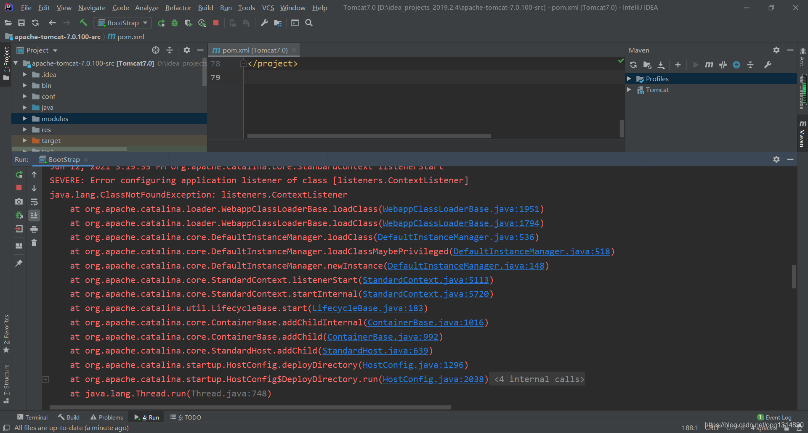
Task: Reimport all Maven projects
Action: point(633,65)
